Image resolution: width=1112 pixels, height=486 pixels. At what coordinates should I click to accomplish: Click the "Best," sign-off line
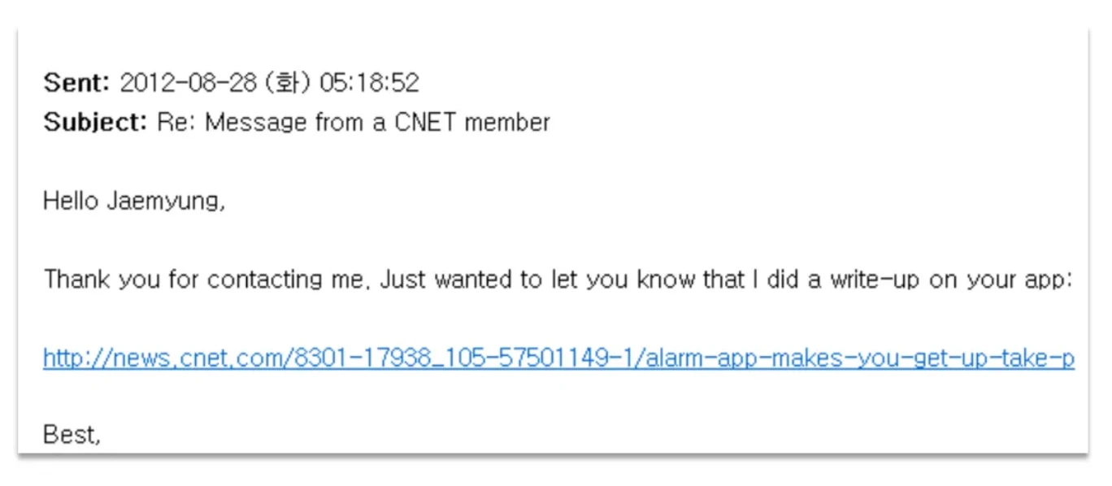72,435
